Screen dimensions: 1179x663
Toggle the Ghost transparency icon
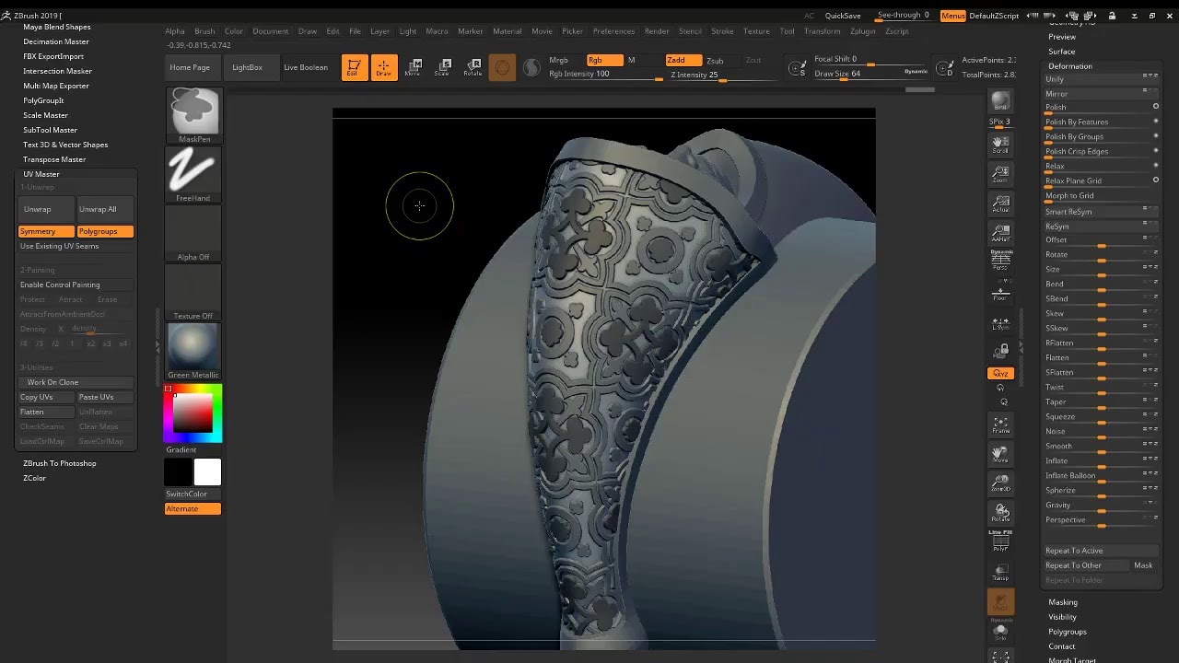pyautogui.click(x=1000, y=602)
